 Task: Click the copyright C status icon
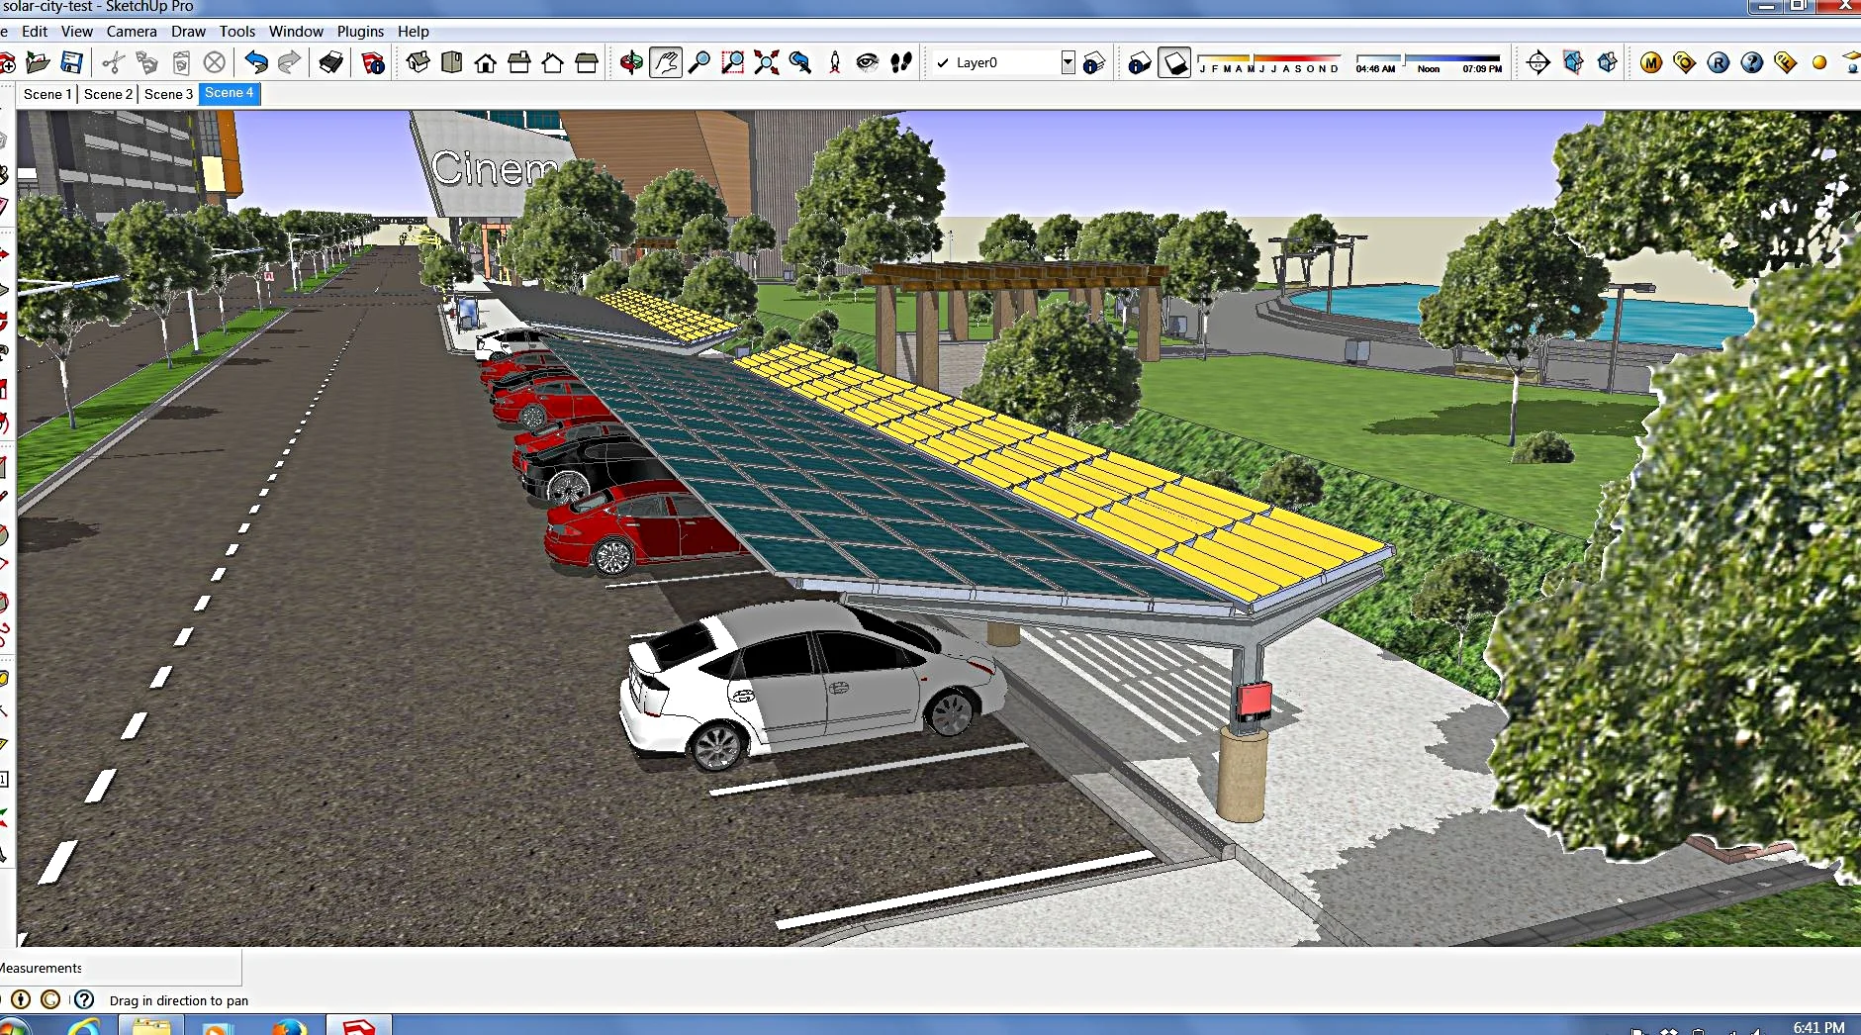point(50,999)
